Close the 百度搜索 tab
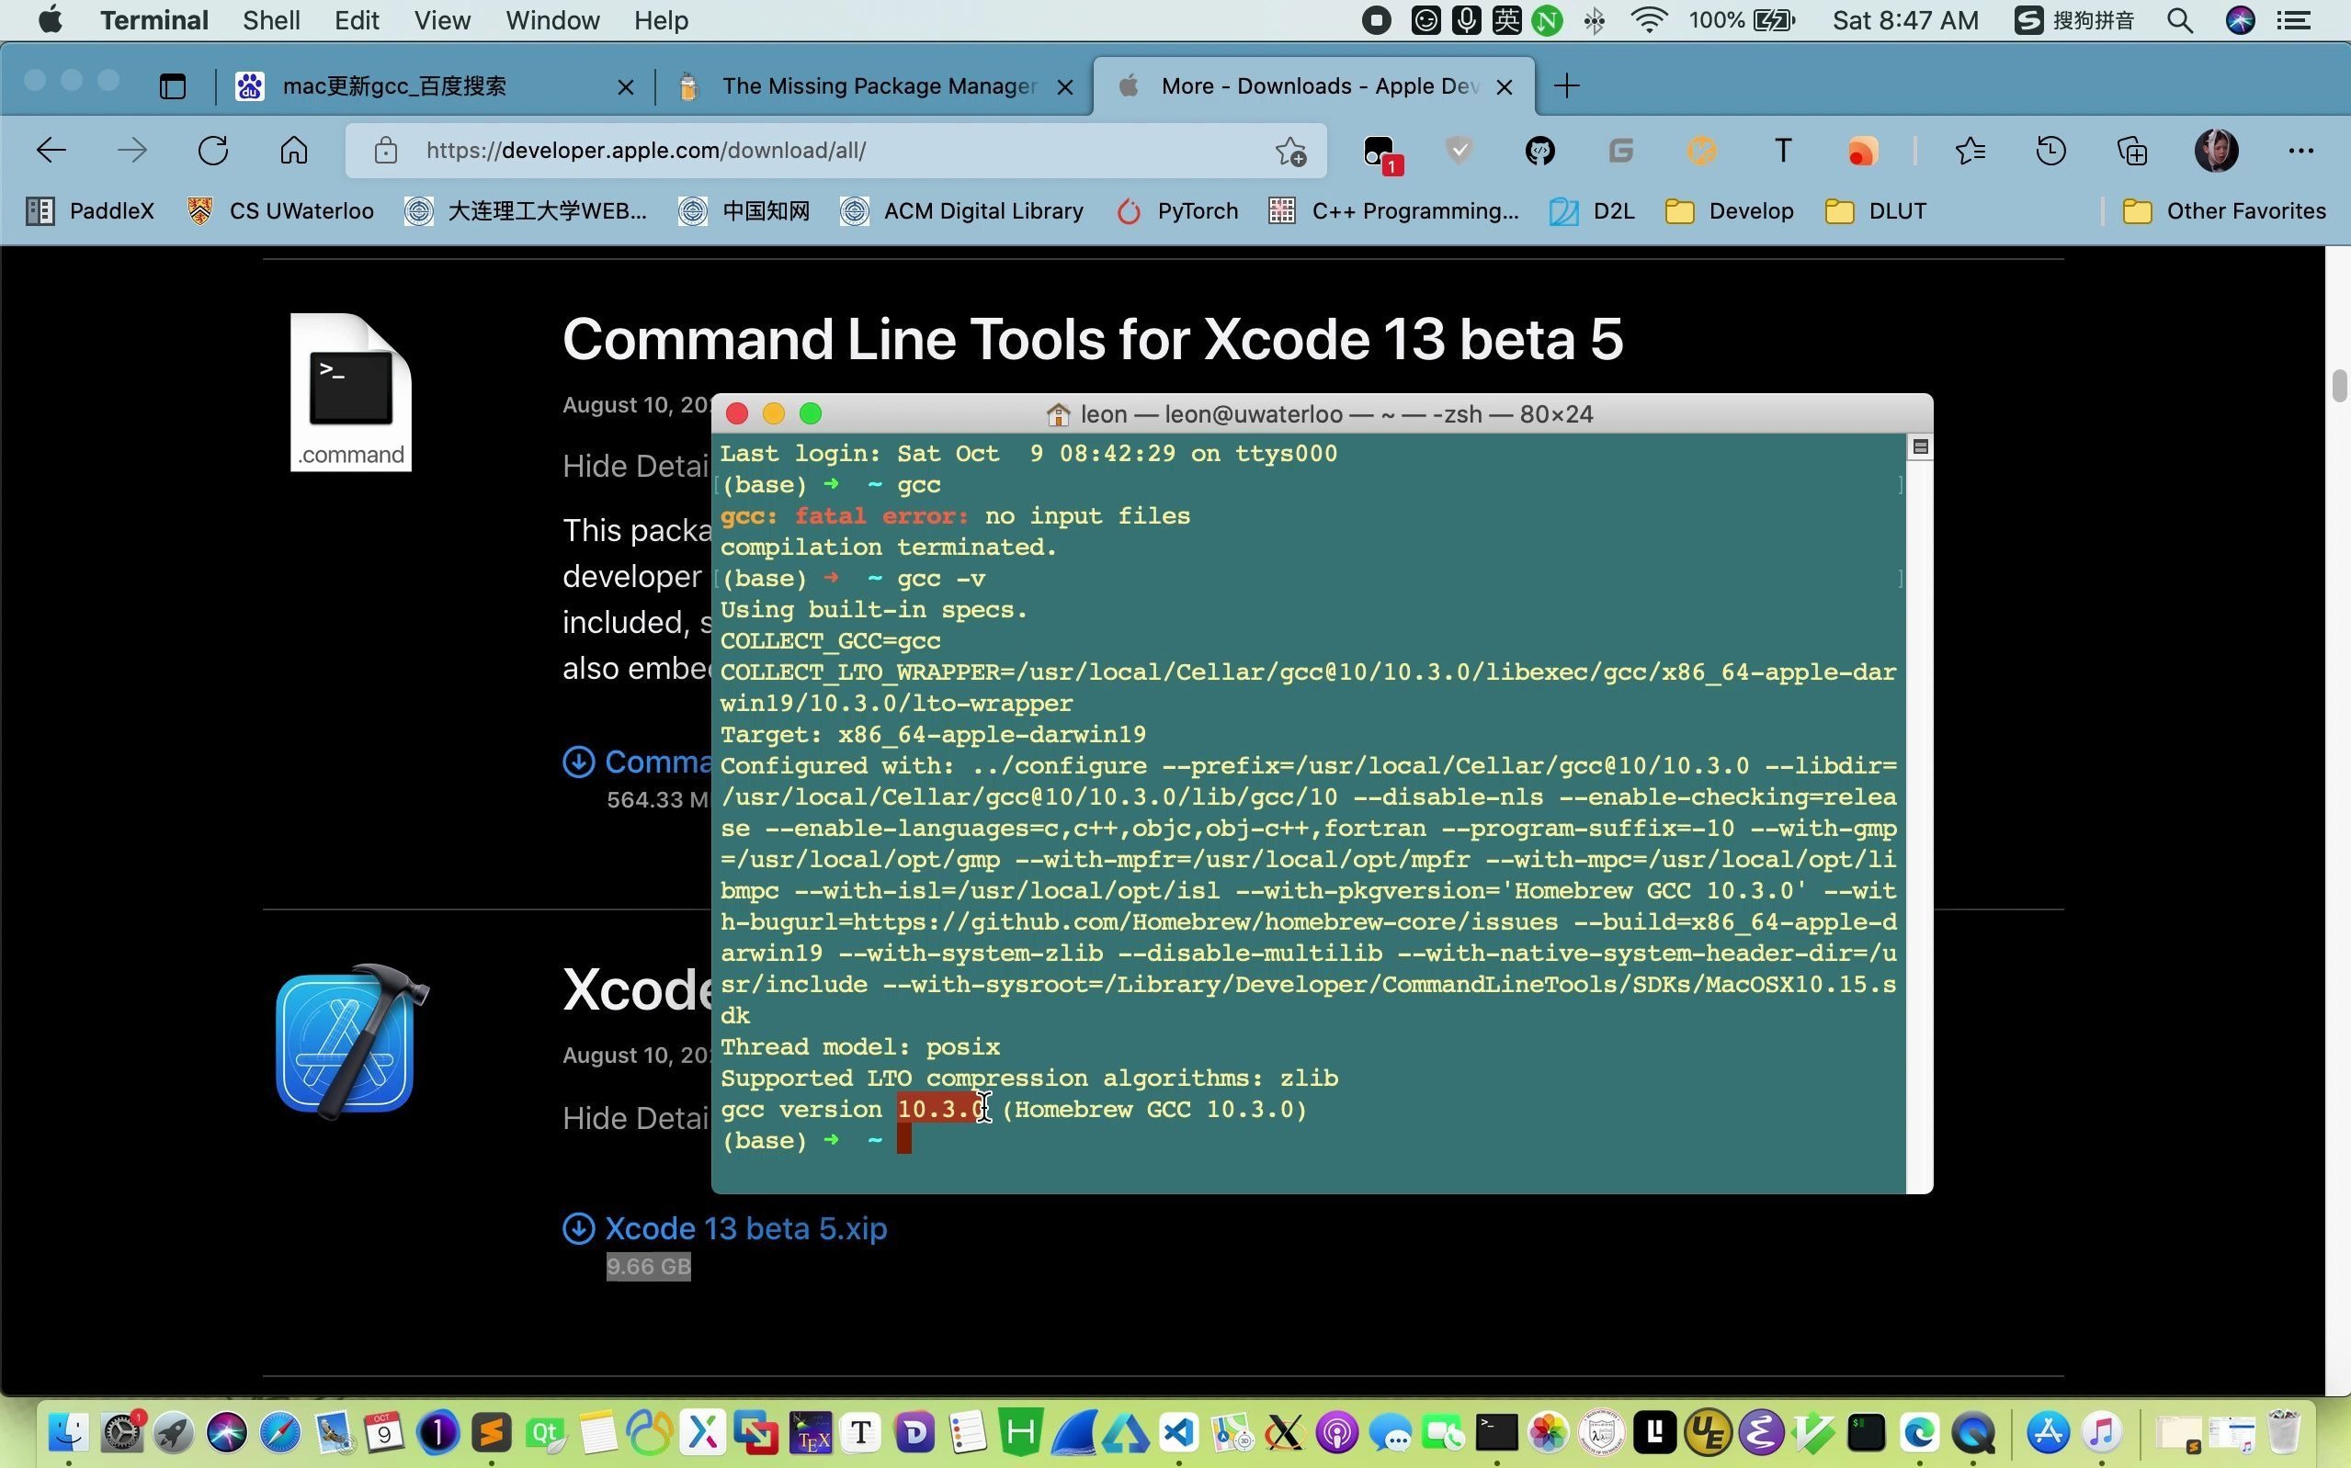Viewport: 2351px width, 1468px height. pos(625,87)
